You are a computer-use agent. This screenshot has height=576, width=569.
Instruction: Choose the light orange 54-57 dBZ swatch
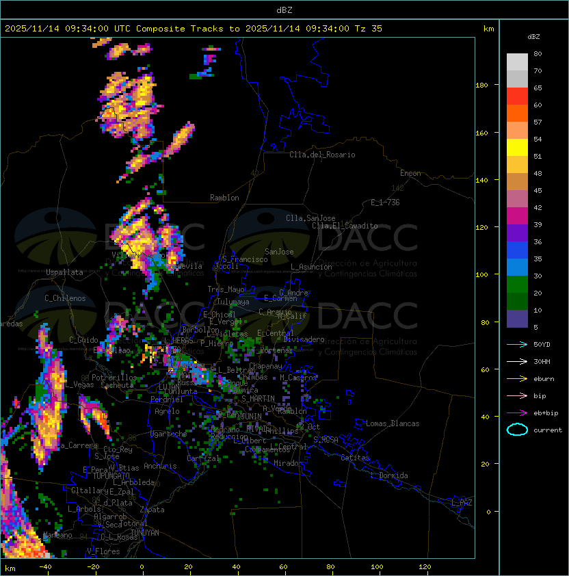point(517,130)
